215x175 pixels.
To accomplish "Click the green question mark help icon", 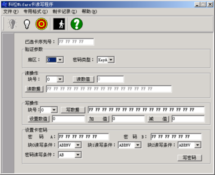I will [x=77, y=24].
